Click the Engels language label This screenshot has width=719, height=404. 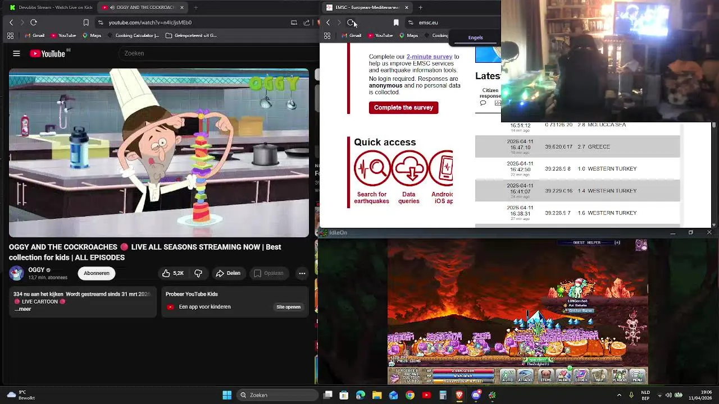click(475, 38)
